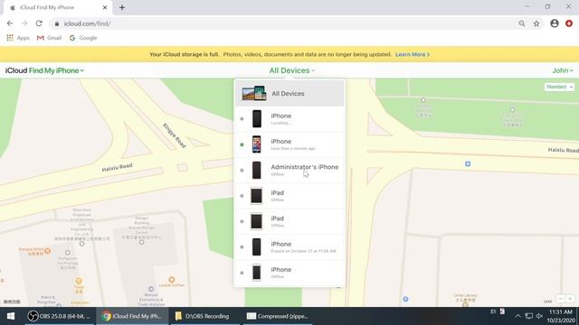Select the iPad just below Administrator's iPhone
The width and height of the screenshot is (579, 325).
pyautogui.click(x=289, y=196)
